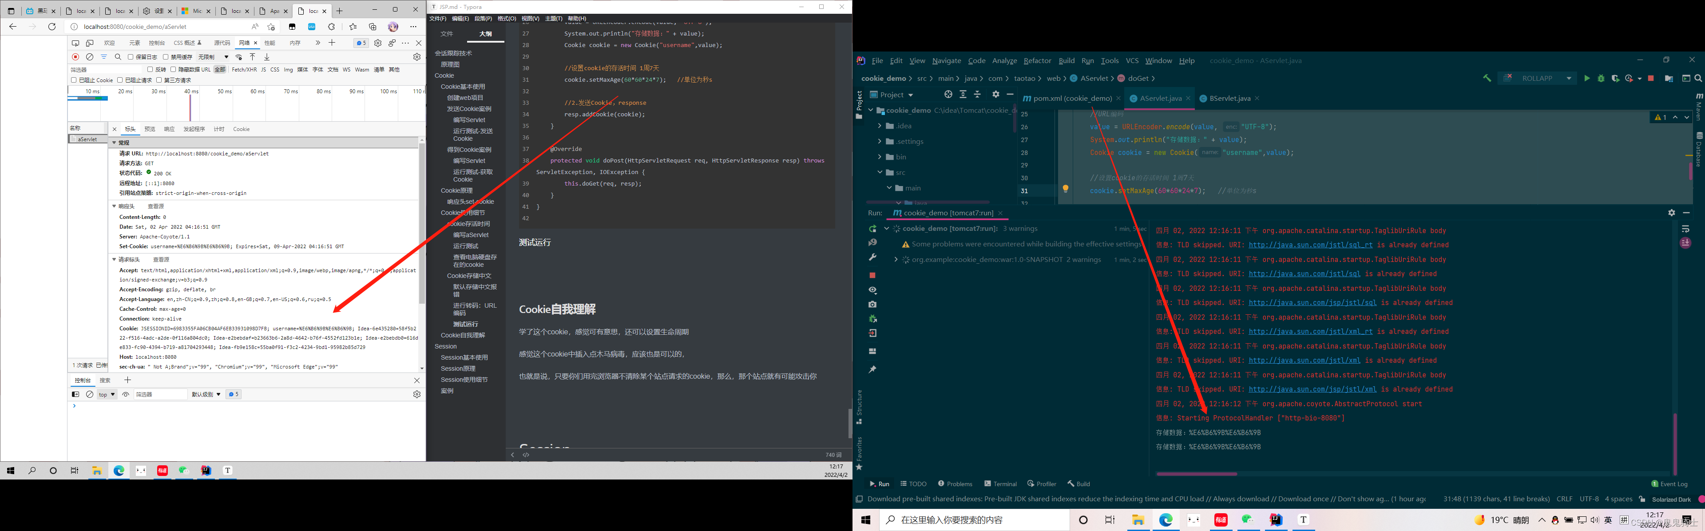
Task: Open the java.sun.com/jstl/xml link
Action: 1305,361
